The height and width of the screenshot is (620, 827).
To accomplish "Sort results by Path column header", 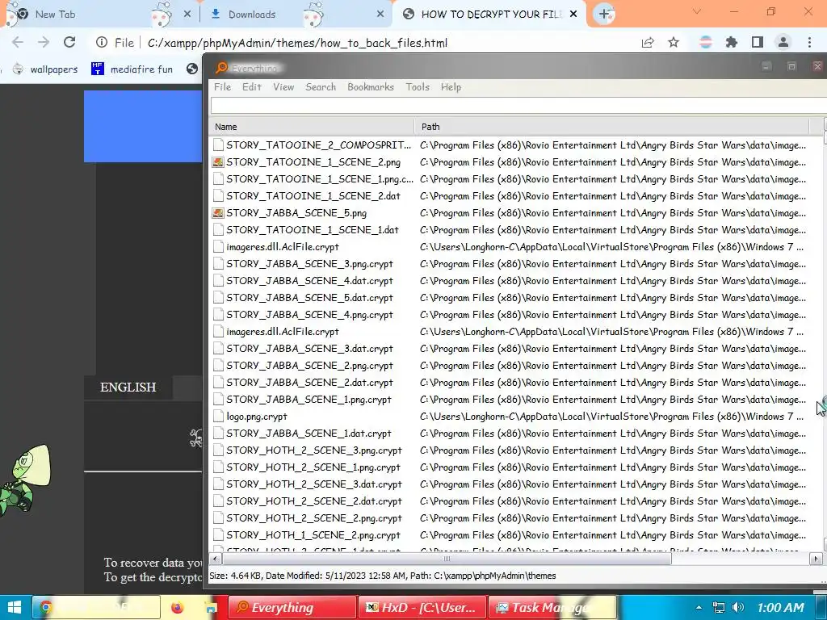I will coord(612,127).
